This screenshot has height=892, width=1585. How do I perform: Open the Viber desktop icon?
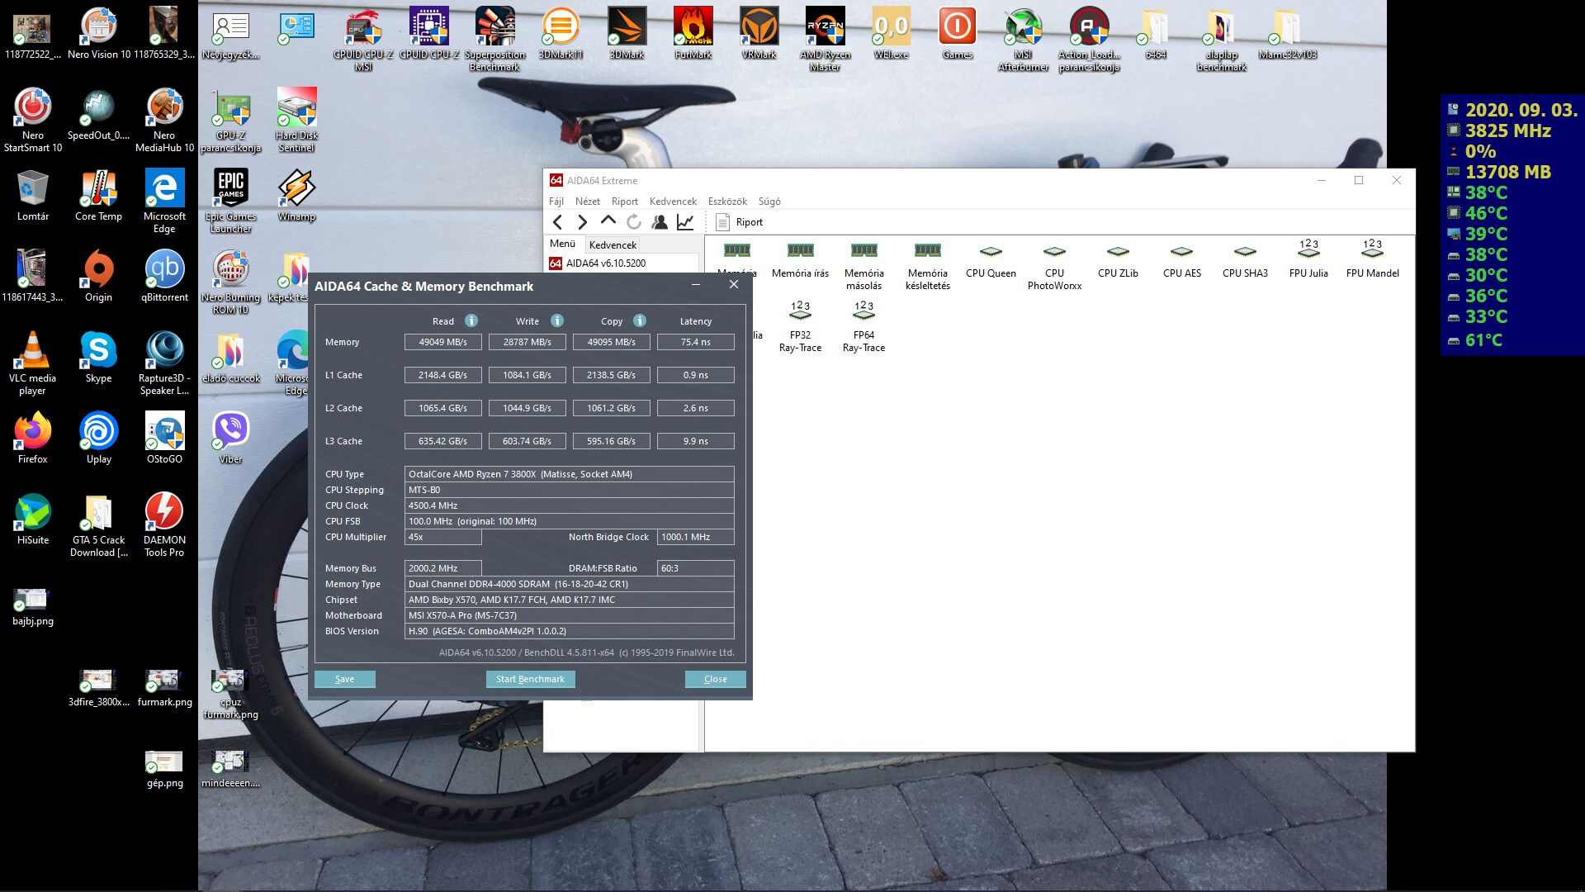[230, 438]
